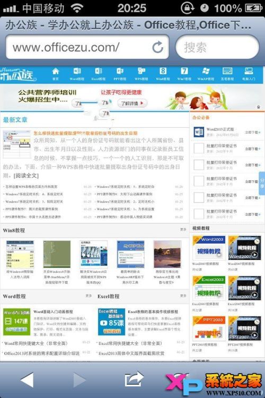Viewport: 265px width, 398px height.
Task: Open the Word入门动画 147课 thumbnail
Action: (x=17, y=322)
